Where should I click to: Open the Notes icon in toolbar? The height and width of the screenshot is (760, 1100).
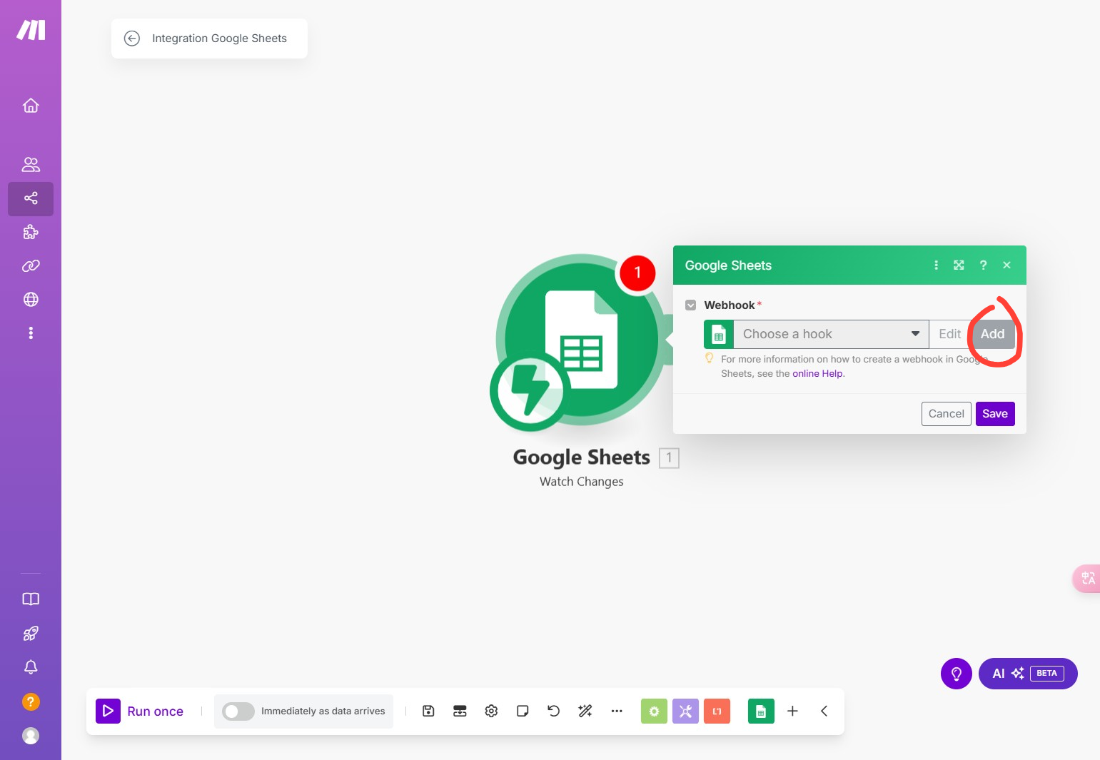523,711
